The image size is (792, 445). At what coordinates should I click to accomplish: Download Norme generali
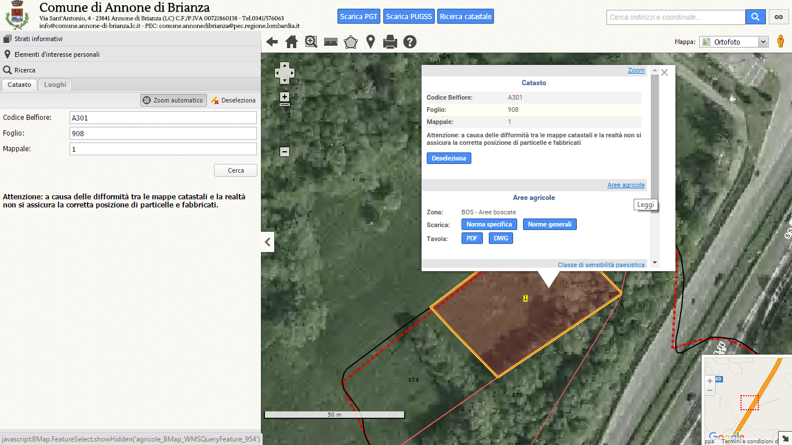[550, 224]
